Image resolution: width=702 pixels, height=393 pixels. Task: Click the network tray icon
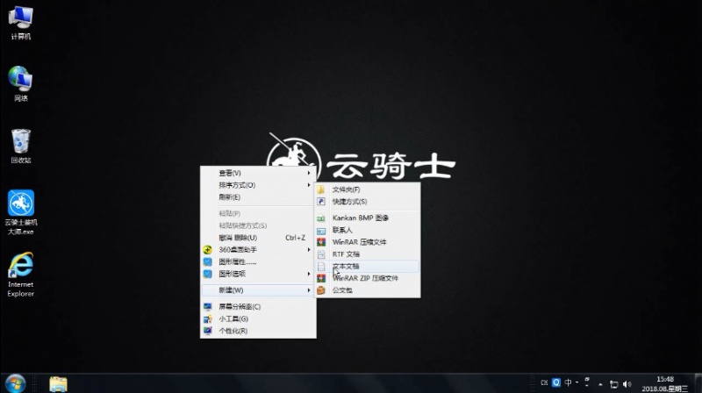613,384
